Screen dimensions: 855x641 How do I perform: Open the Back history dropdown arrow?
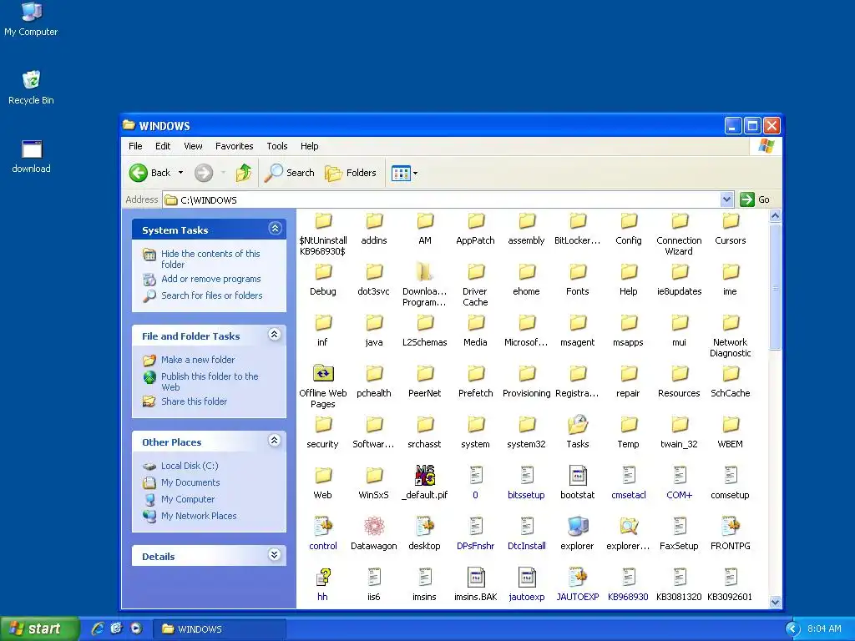pos(180,173)
